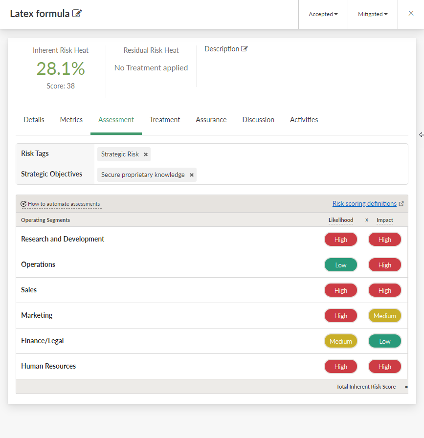
Task: Switch to the Treatment tab
Action: [x=165, y=120]
